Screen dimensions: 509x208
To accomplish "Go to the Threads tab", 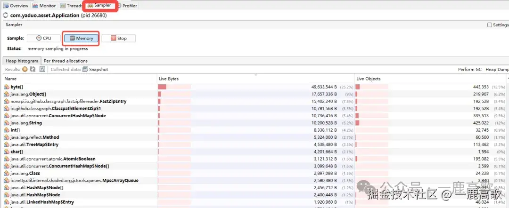I will pos(70,6).
